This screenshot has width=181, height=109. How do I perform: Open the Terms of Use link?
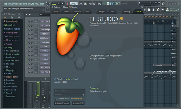pyautogui.click(x=77, y=99)
